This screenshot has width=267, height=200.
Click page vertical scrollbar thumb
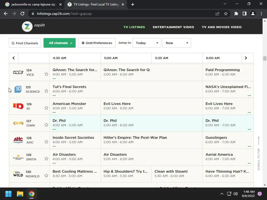265,58
